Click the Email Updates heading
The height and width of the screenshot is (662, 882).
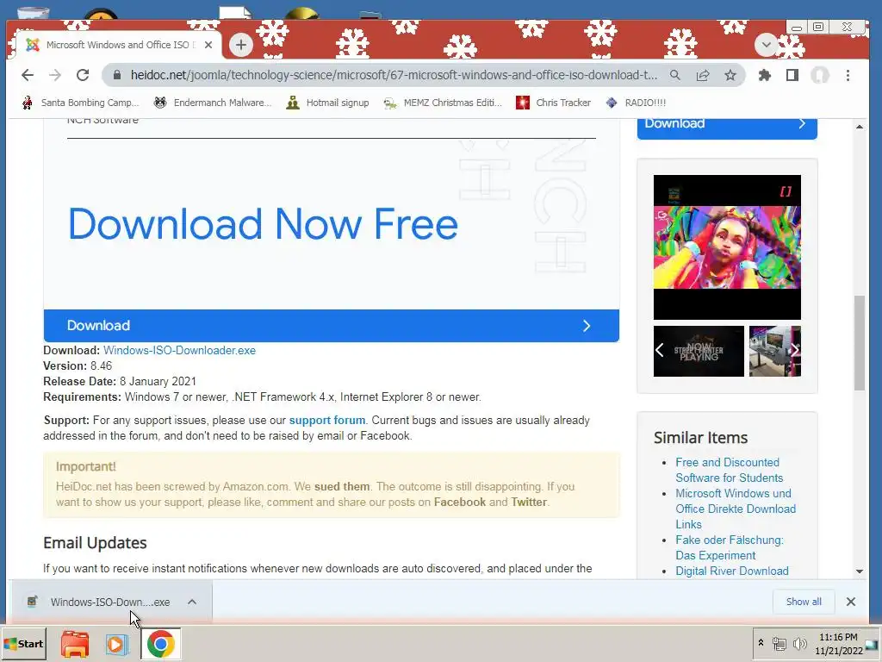(x=95, y=543)
